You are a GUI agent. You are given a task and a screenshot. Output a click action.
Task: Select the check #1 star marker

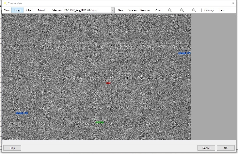click(184, 53)
